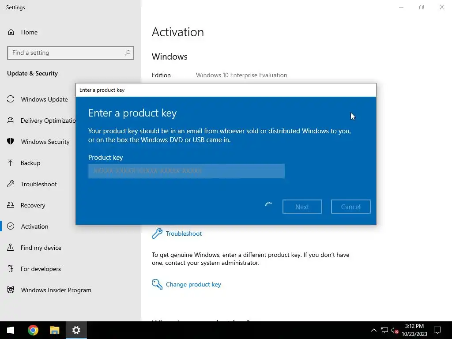Open Troubleshoot in the sidebar

(x=39, y=184)
